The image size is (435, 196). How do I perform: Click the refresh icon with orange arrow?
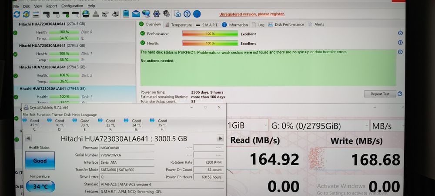click(x=27, y=14)
